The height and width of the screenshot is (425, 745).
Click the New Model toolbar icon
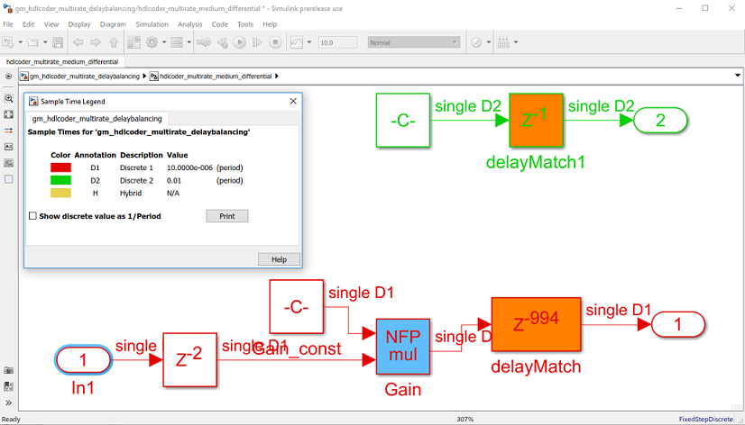tap(9, 42)
